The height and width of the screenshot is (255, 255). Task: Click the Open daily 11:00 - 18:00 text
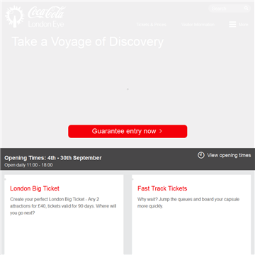pos(28,165)
